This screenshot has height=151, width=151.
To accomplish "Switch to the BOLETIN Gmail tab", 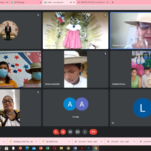I will [93, 2].
